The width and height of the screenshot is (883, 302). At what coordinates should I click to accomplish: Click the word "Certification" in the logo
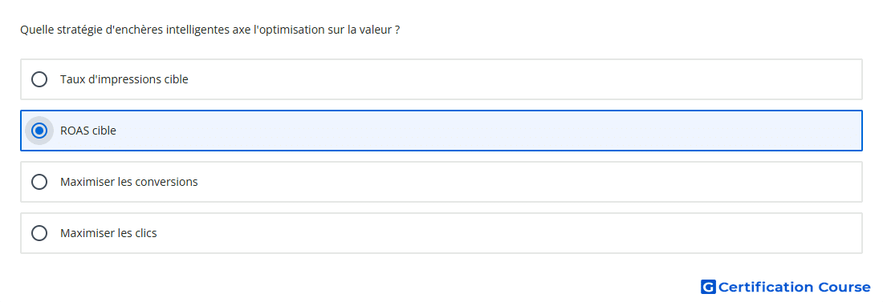[x=766, y=287]
